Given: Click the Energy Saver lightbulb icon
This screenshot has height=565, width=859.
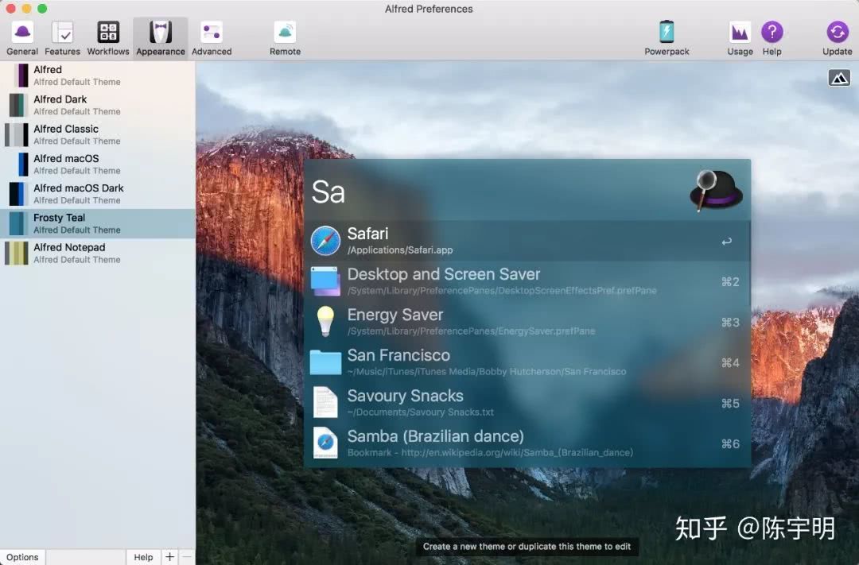Looking at the screenshot, I should click(x=325, y=321).
